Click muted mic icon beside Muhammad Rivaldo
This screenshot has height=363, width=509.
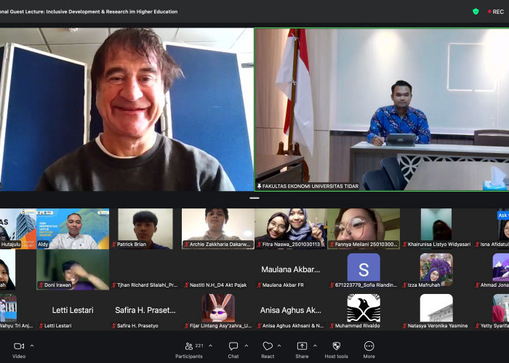click(332, 326)
